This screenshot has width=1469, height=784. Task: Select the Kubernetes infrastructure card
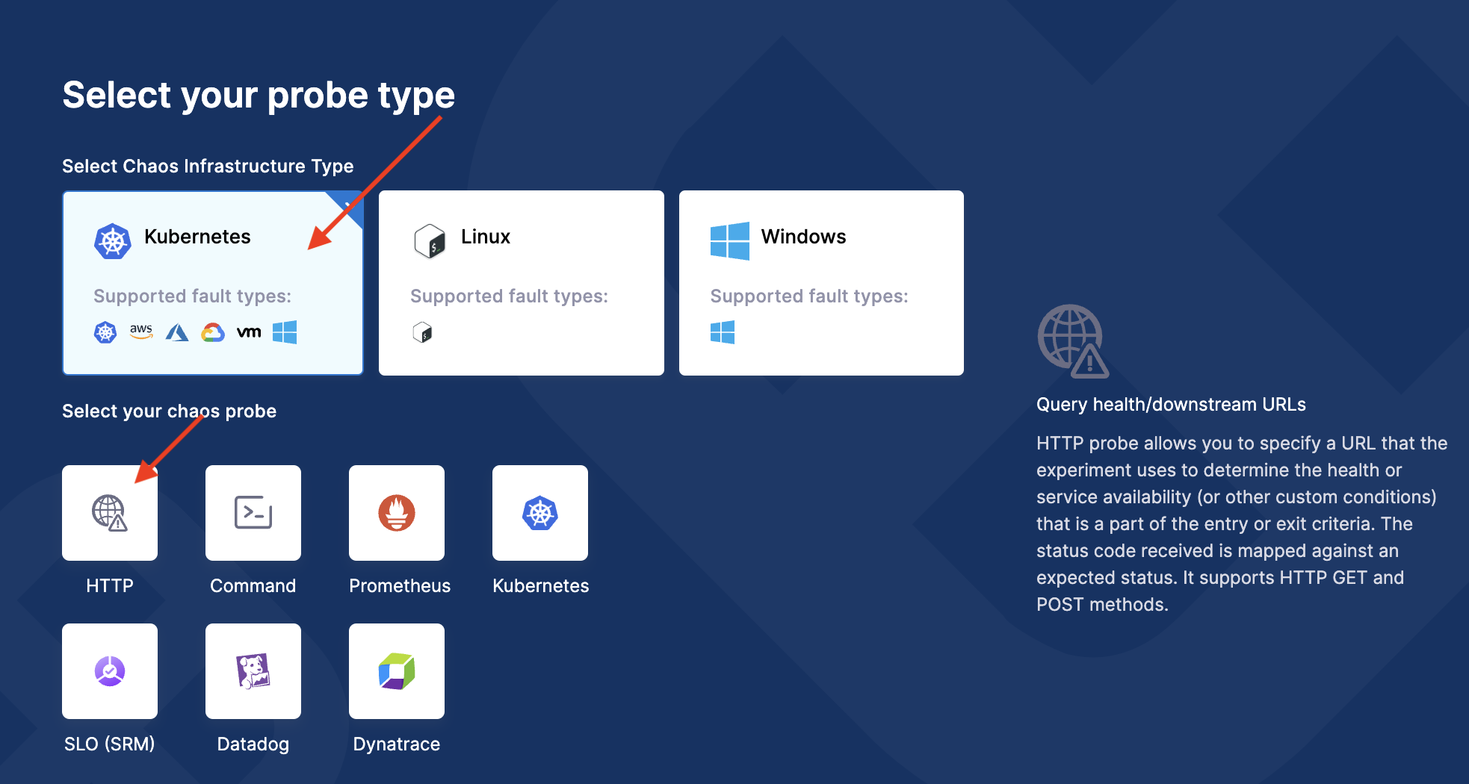213,283
